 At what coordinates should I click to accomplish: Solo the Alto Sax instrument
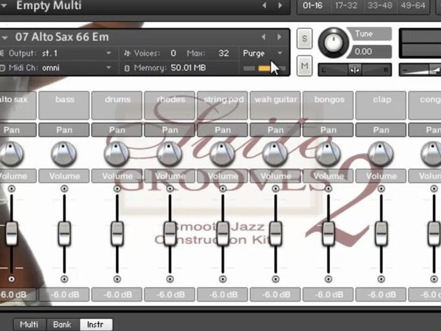point(304,39)
